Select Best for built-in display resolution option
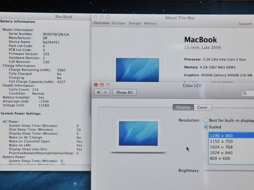Screen dimensions: 254x190 point(206,120)
